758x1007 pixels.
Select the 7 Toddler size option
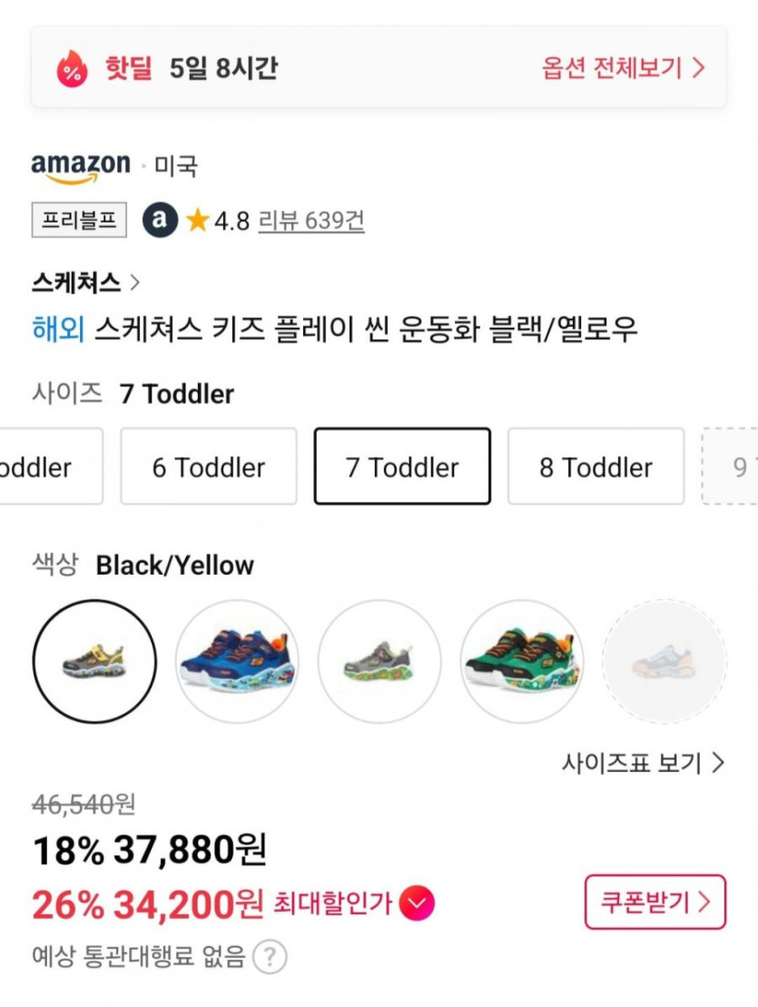coord(402,467)
